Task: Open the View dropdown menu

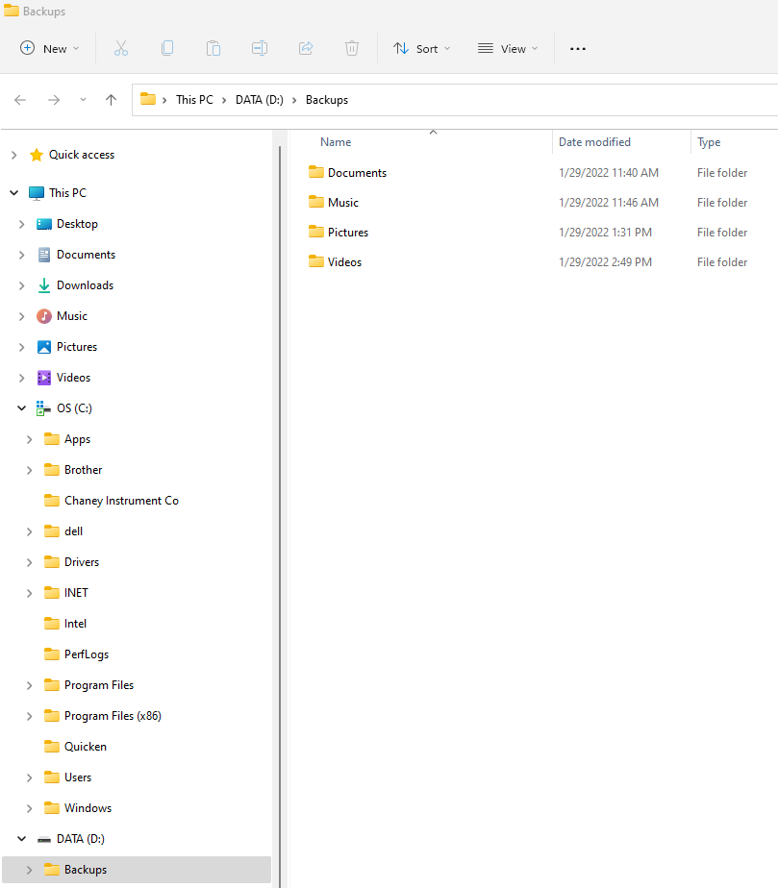Action: [508, 49]
